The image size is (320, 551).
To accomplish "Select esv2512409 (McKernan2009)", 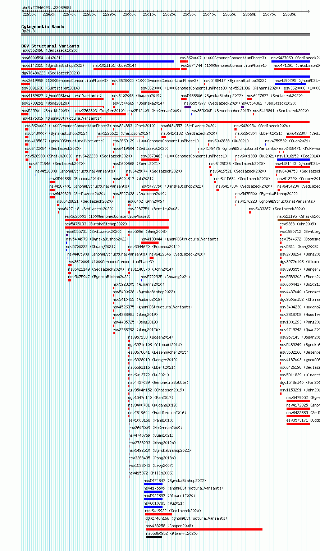I will click(x=154, y=111).
